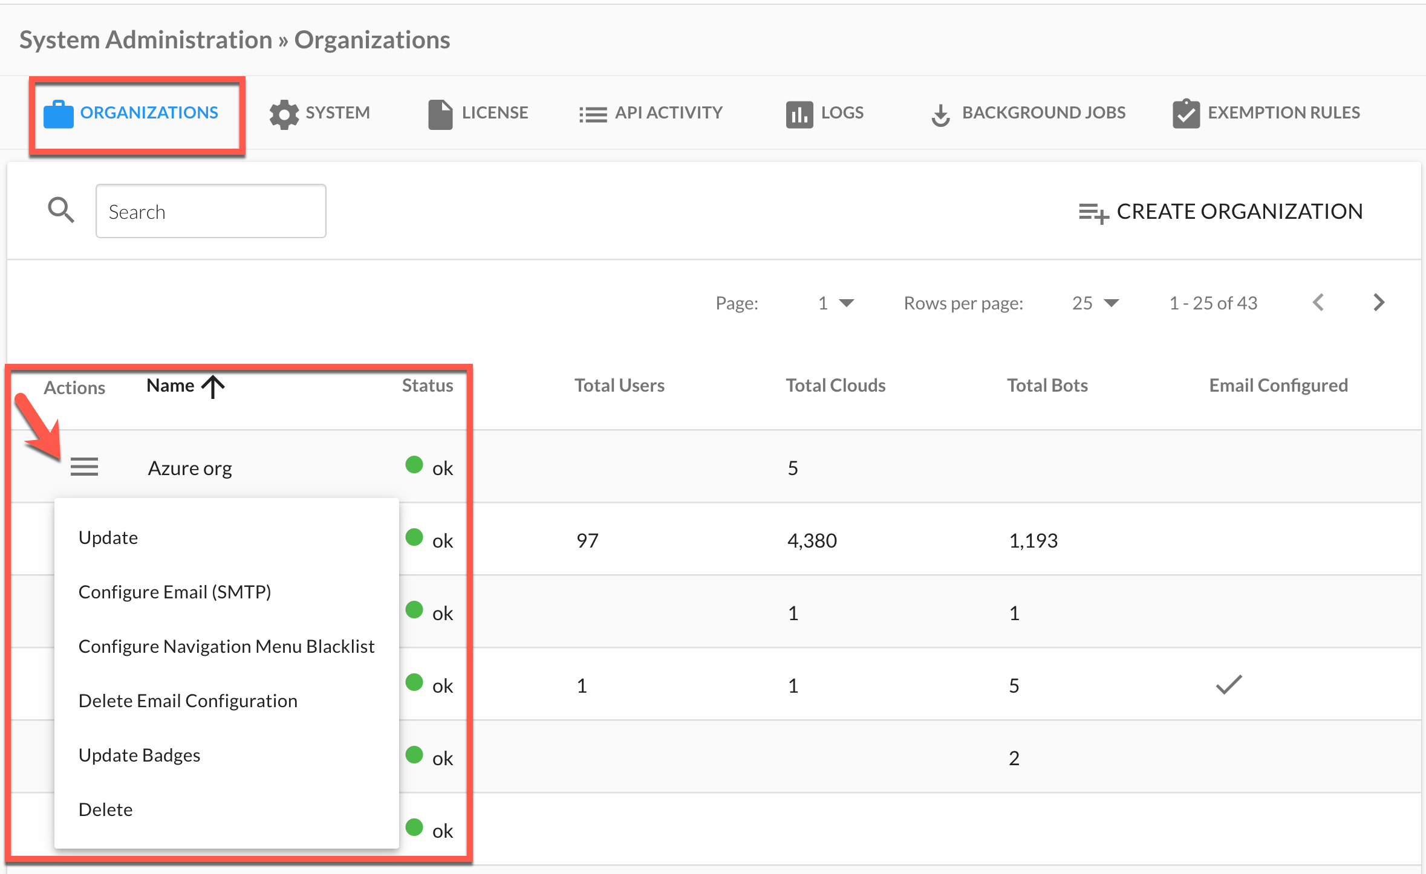Click the Create Organization button
Viewport: 1426px width, 874px height.
[1220, 212]
